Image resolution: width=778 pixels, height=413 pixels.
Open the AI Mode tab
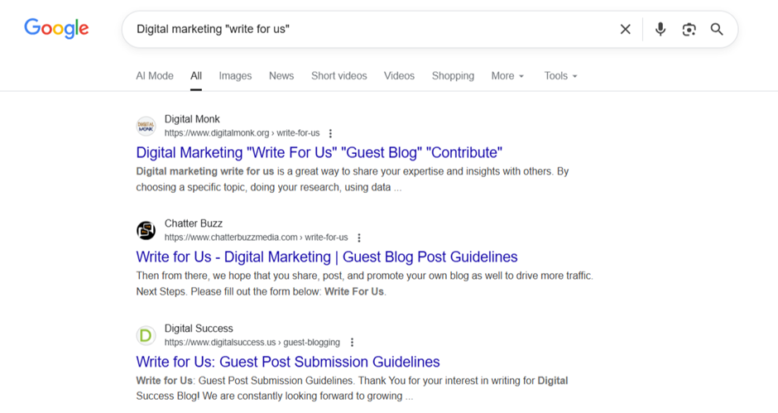click(x=155, y=75)
